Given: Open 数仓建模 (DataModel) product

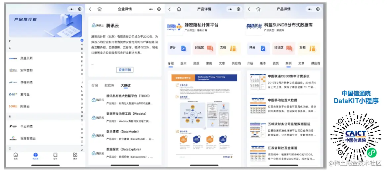Looking at the screenshot, I should 125,135.
